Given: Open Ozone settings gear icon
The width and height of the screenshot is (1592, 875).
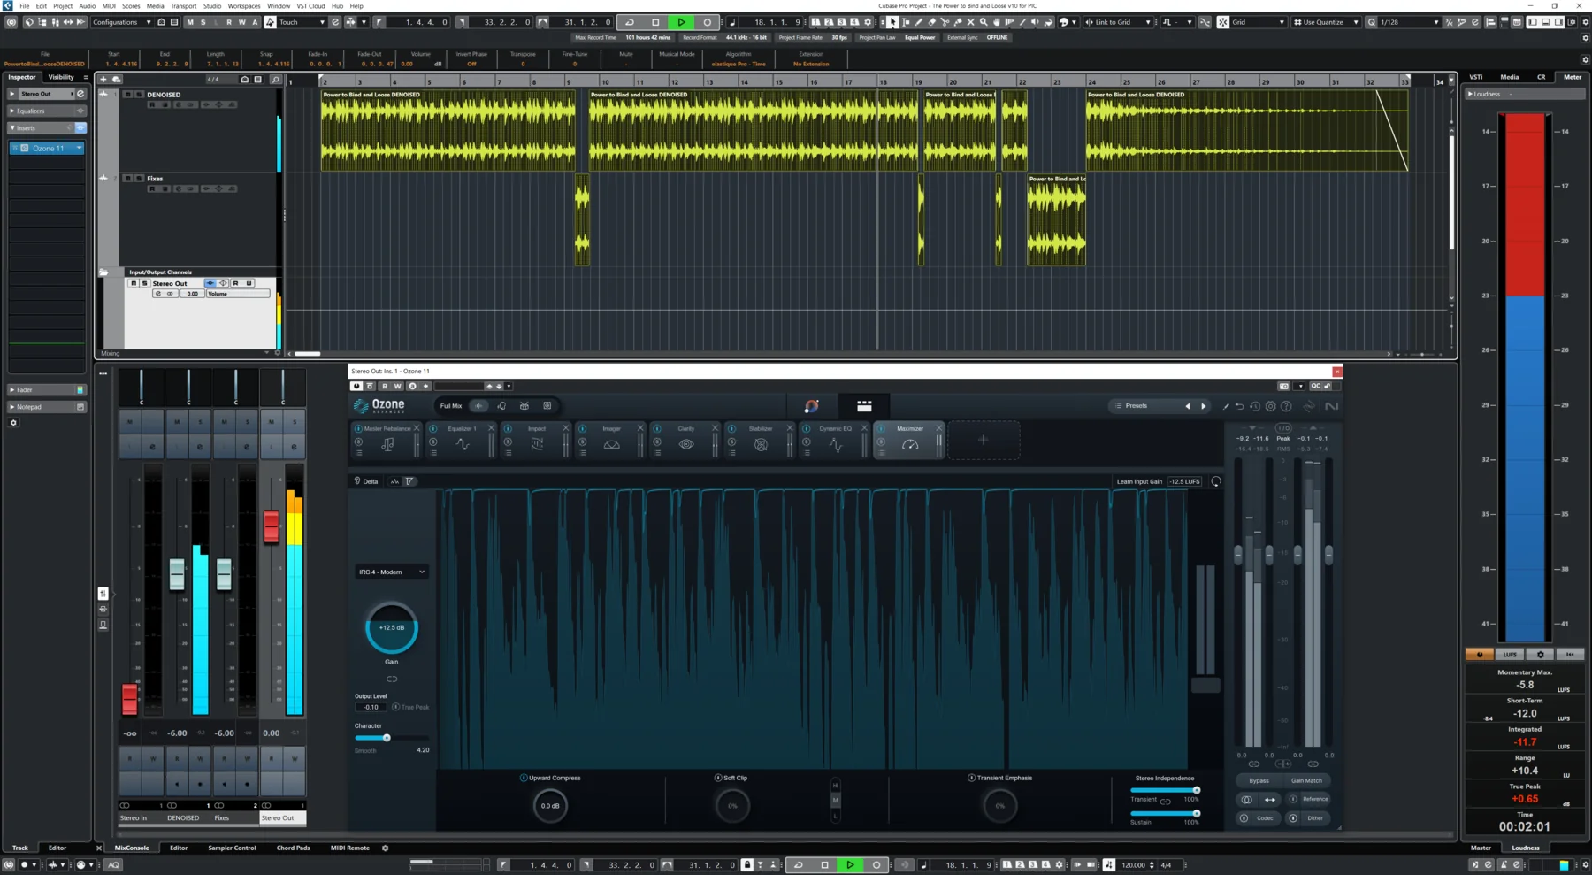Looking at the screenshot, I should [x=1270, y=406].
